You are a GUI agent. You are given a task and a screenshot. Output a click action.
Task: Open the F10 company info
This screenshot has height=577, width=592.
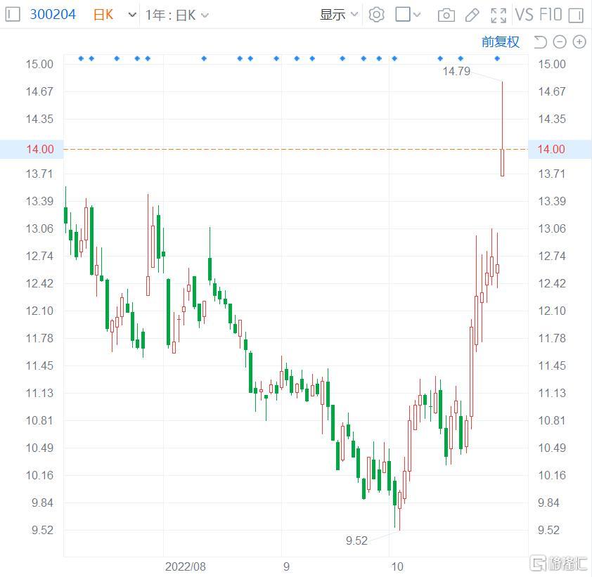(x=551, y=15)
